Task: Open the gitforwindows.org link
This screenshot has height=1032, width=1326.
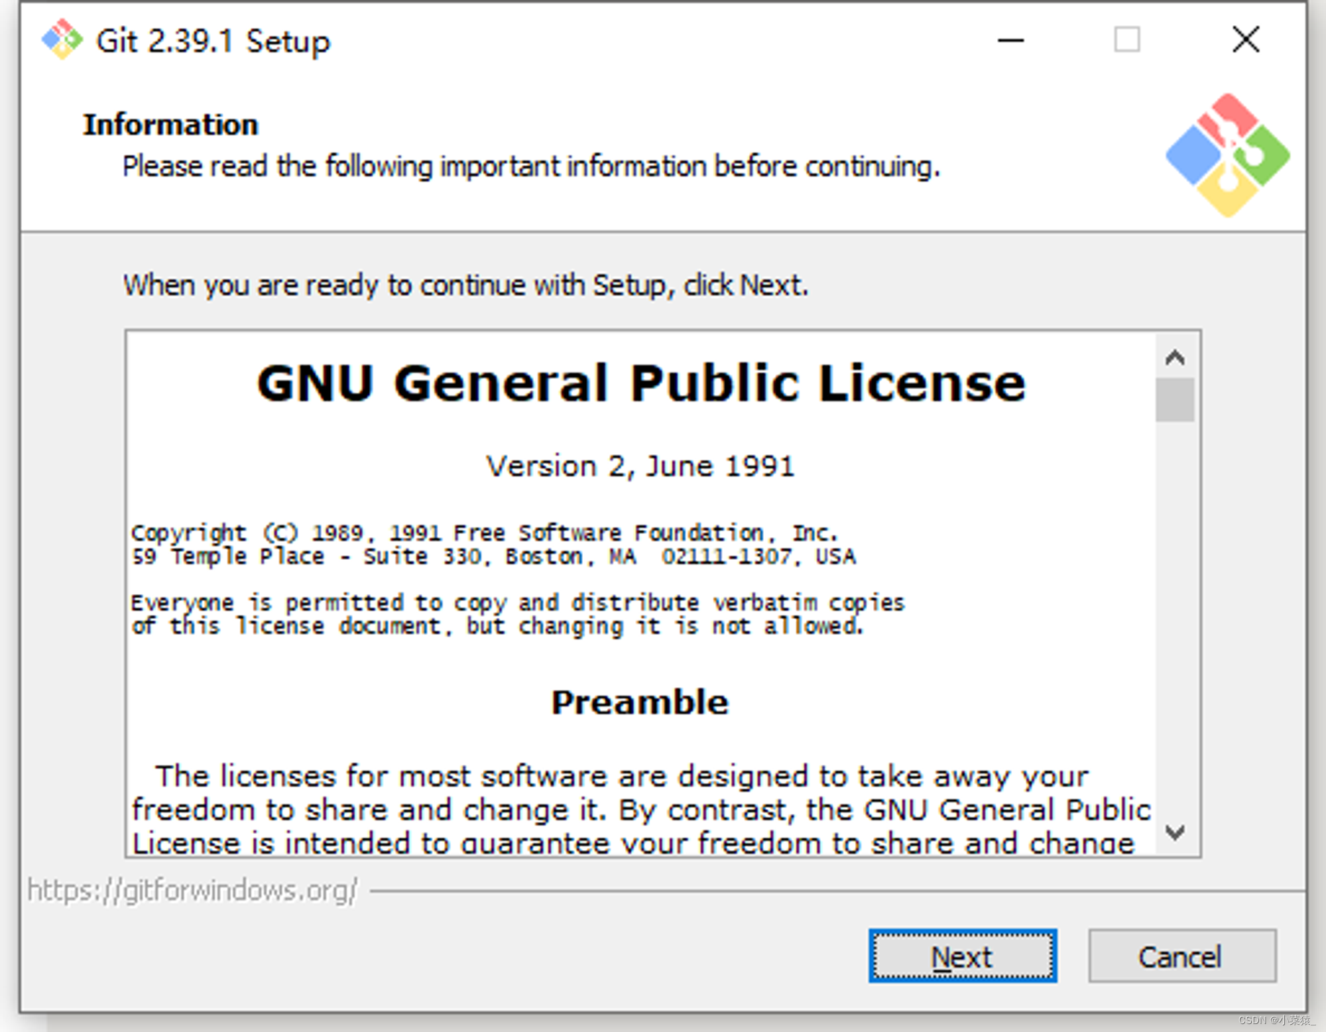Action: 192,890
